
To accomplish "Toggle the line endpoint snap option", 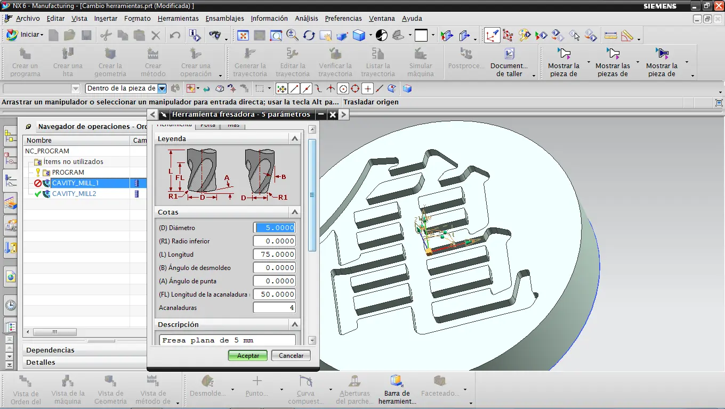I will click(x=294, y=88).
